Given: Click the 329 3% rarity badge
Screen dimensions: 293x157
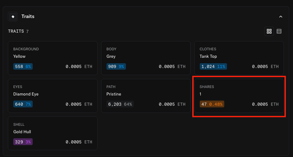Looking at the screenshot, I should [23, 142].
